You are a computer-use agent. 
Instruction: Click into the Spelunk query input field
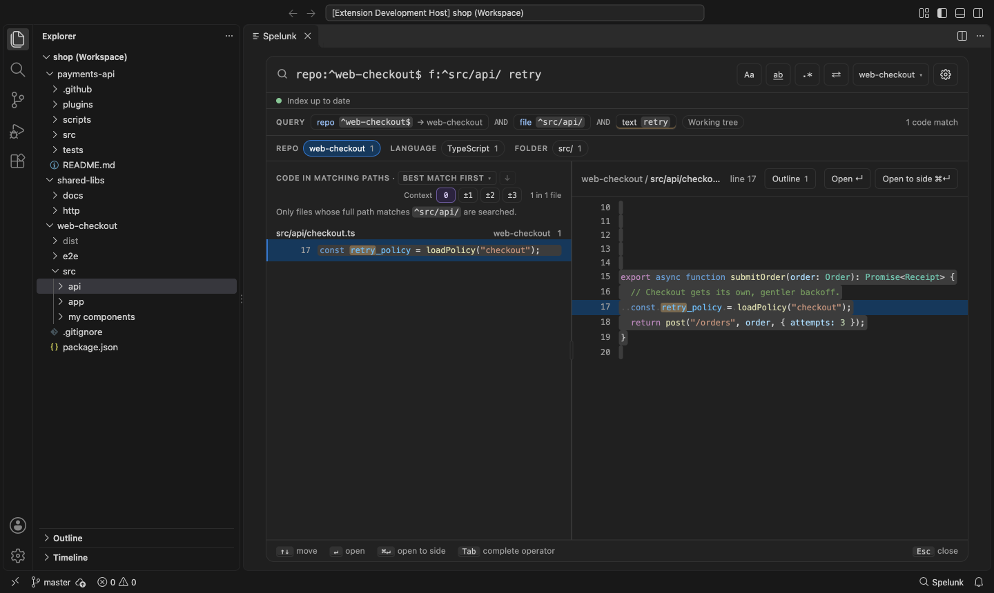[511, 74]
